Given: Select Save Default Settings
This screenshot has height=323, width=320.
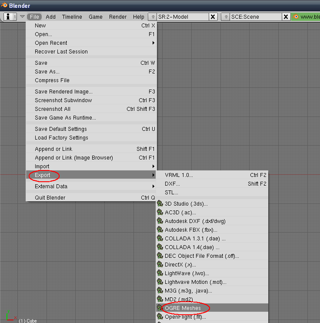Looking at the screenshot, I should point(91,129).
